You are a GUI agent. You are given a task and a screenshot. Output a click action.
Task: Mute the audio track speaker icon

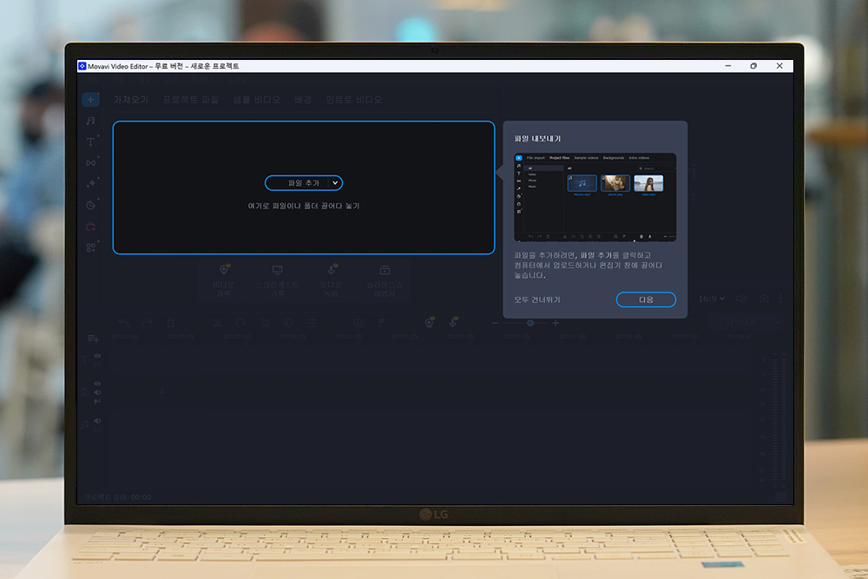[97, 421]
